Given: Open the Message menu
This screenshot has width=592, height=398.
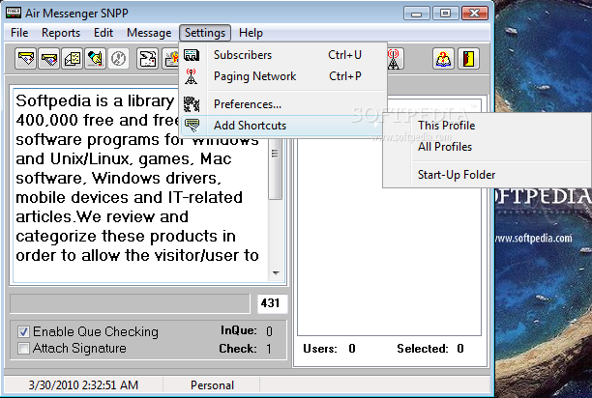Looking at the screenshot, I should (149, 33).
